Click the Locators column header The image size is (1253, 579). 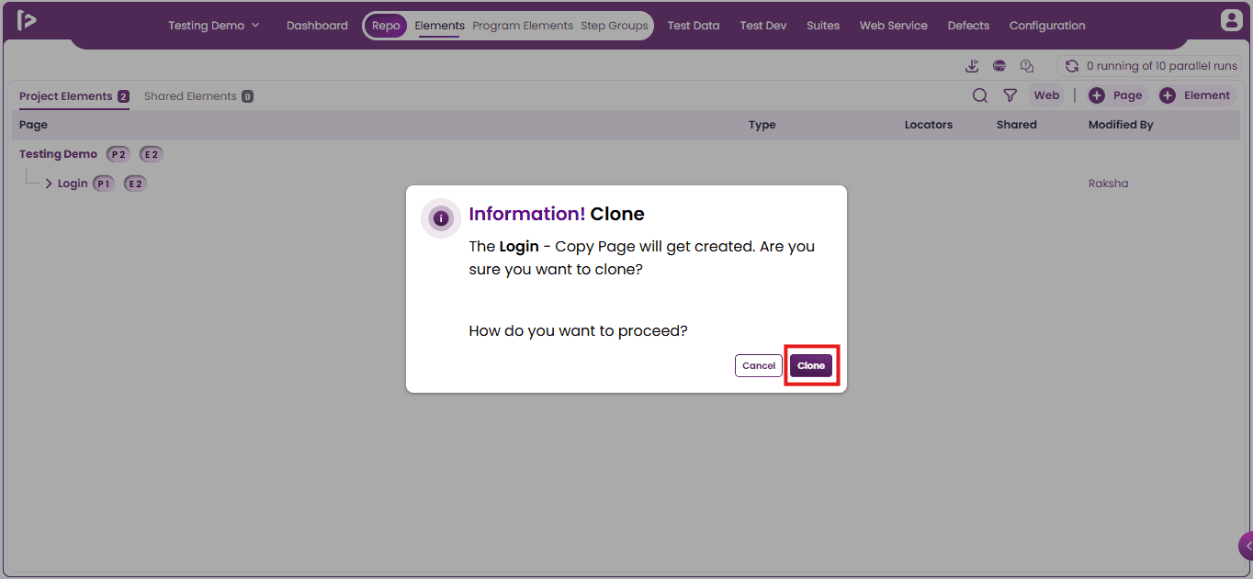tap(929, 125)
